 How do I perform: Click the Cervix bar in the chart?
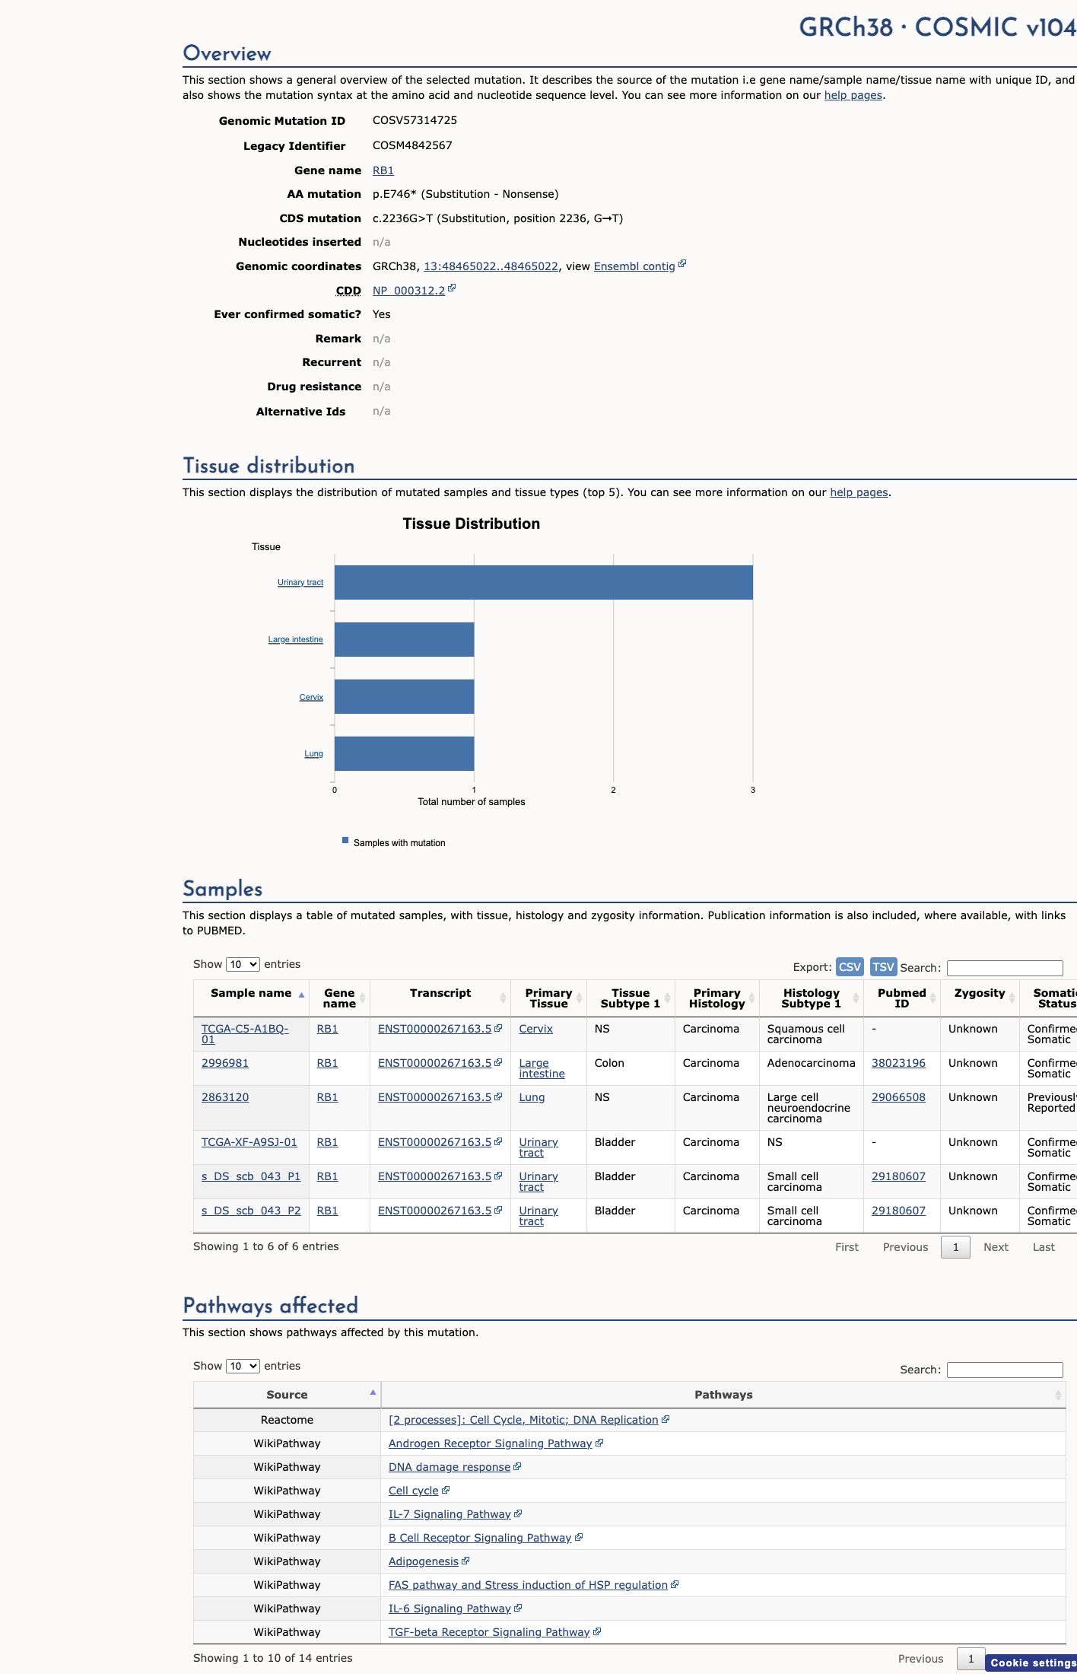tap(404, 696)
